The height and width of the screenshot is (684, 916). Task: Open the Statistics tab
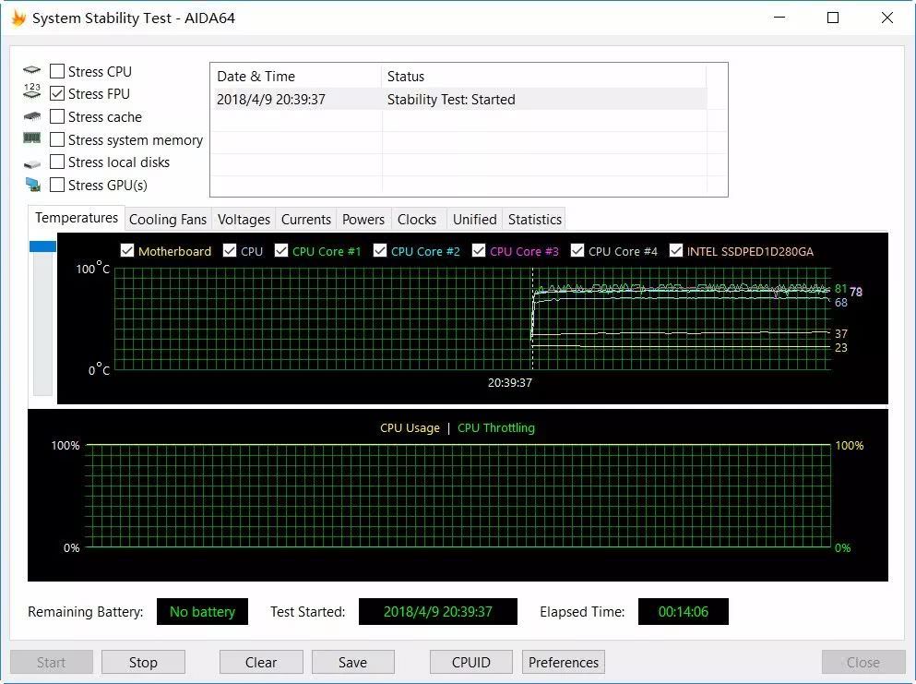pyautogui.click(x=534, y=220)
